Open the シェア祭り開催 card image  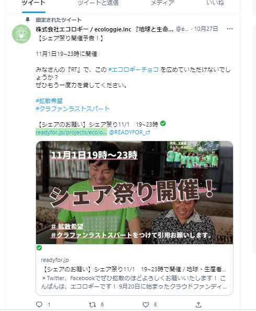tap(134, 192)
